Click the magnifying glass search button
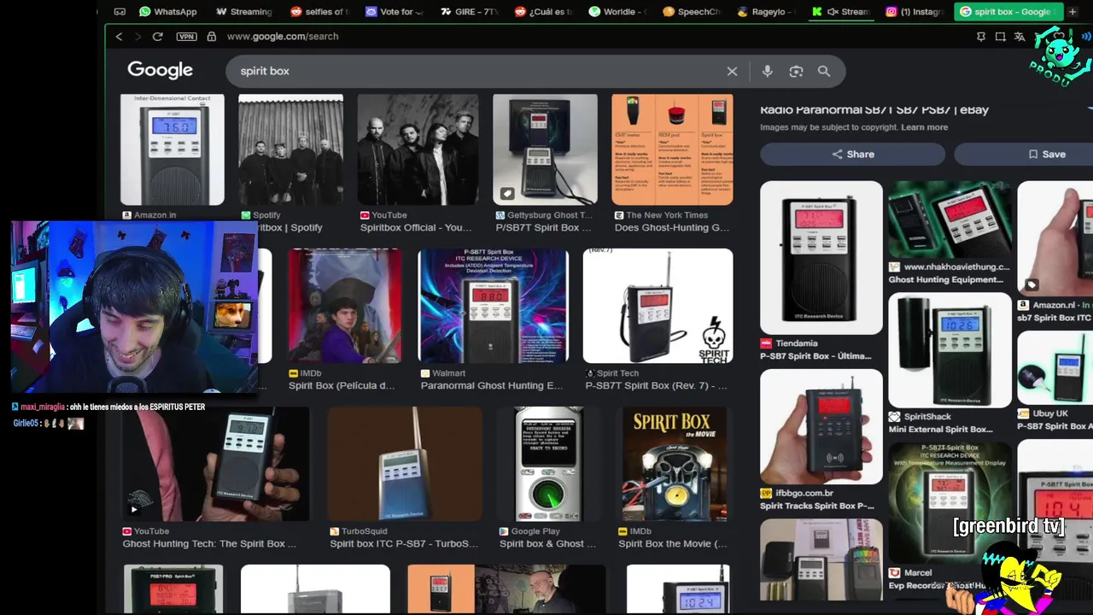Screen dimensions: 1093x615 click(x=824, y=71)
